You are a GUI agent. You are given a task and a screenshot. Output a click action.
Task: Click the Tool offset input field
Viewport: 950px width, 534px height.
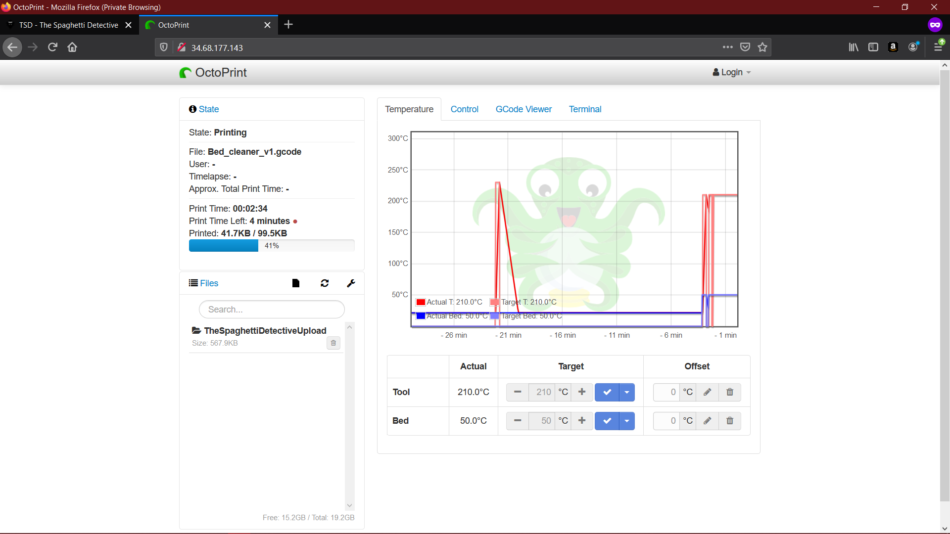click(x=666, y=392)
